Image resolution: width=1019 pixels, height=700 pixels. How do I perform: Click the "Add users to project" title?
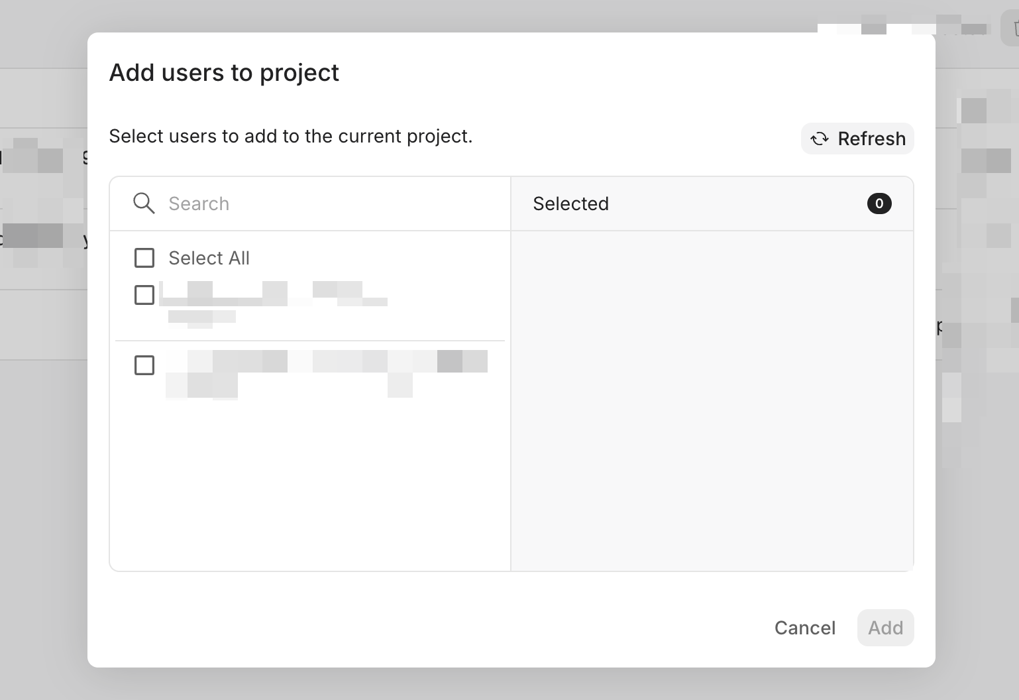point(224,72)
